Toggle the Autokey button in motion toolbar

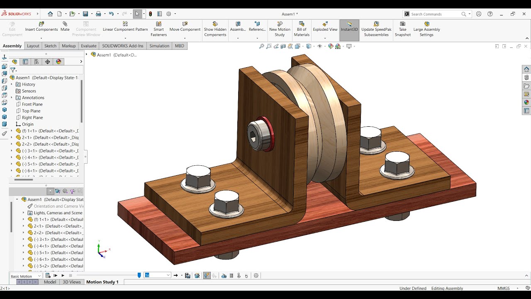pyautogui.click(x=207, y=275)
